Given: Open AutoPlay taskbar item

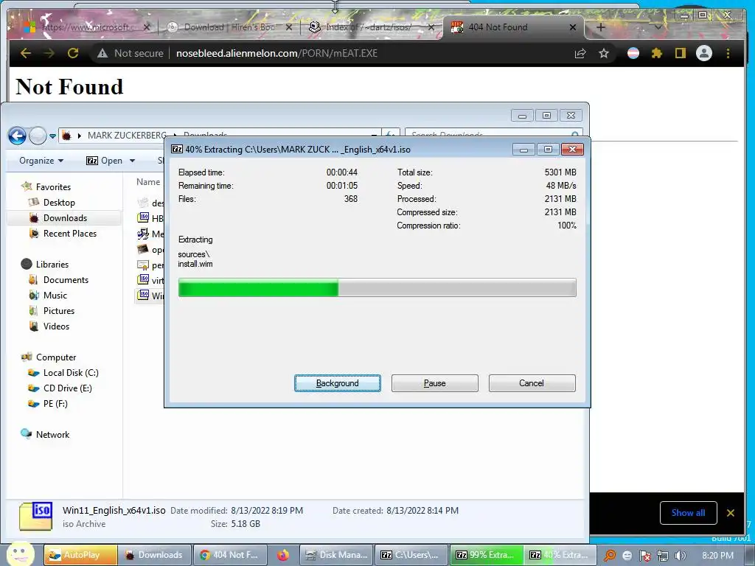Looking at the screenshot, I should (81, 555).
